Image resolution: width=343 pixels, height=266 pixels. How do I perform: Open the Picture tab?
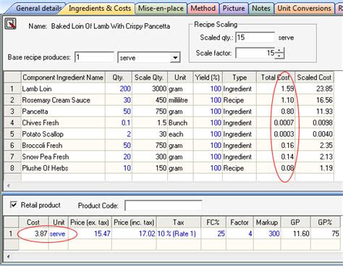point(234,9)
